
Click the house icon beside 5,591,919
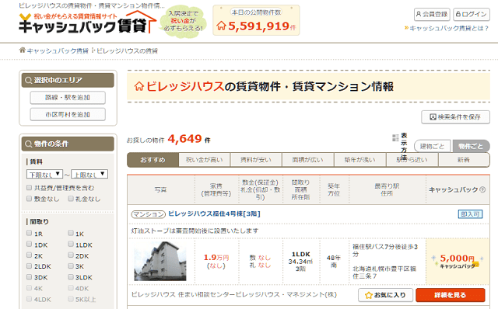point(221,26)
